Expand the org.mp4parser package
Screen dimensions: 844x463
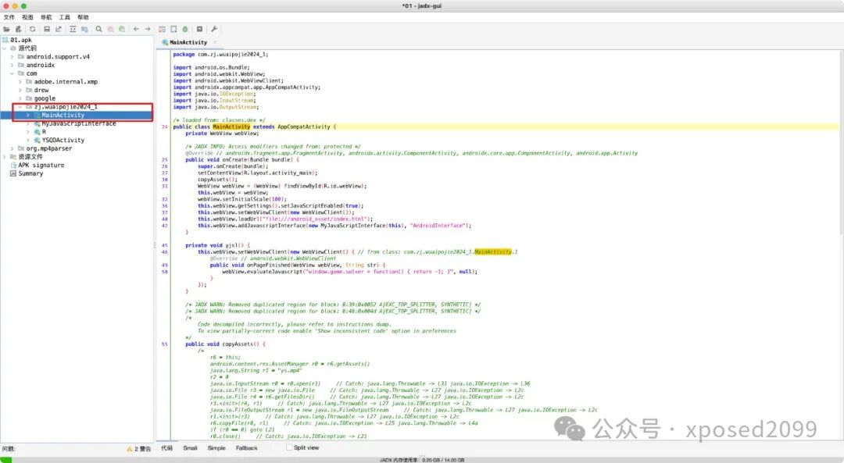(13, 148)
